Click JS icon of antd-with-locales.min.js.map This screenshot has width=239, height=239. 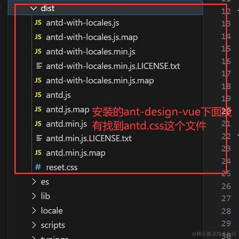pyautogui.click(x=38, y=80)
